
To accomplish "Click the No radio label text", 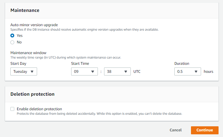I will click(x=19, y=42).
